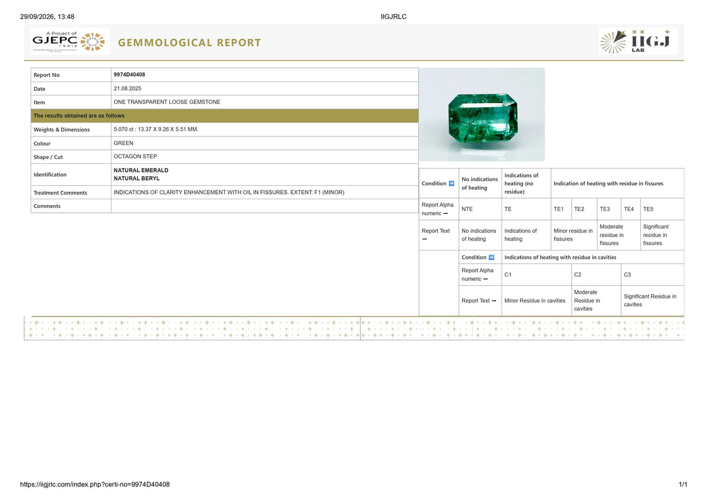Click the Weights & Dimensions value
The image size is (708, 500).
(156, 129)
